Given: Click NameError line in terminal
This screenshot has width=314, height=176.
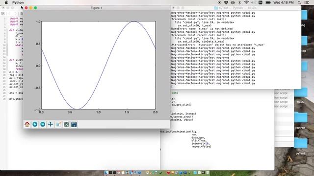Looking at the screenshot, I should point(202,29).
